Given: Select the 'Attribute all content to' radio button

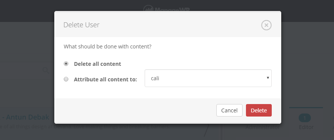Looking at the screenshot, I should point(66,79).
